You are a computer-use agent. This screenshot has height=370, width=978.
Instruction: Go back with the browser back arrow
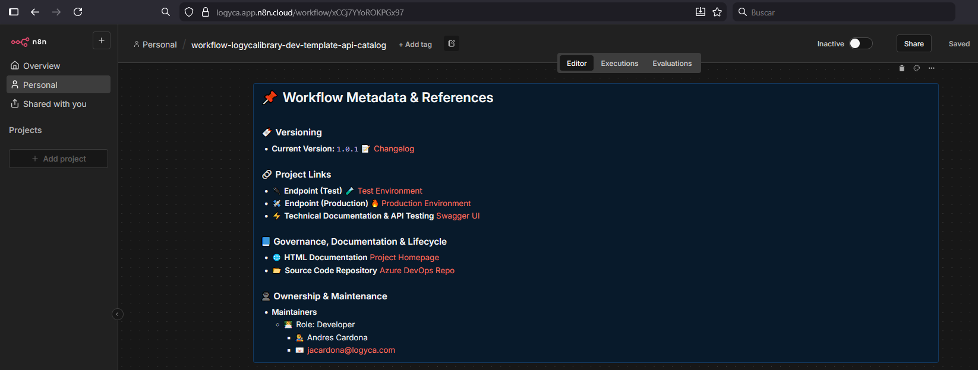point(35,12)
